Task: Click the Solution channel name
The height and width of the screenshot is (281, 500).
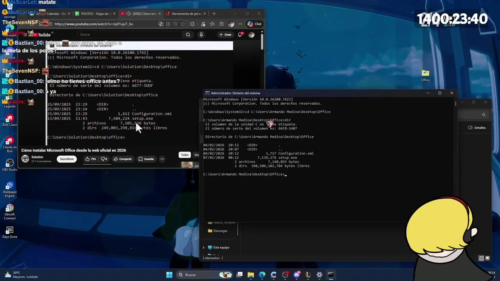Action: (x=37, y=157)
